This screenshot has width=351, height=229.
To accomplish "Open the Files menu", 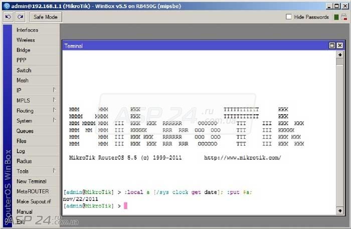I will point(36,141).
